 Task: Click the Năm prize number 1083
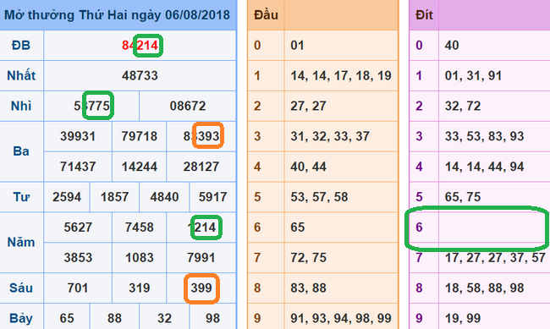[140, 258]
